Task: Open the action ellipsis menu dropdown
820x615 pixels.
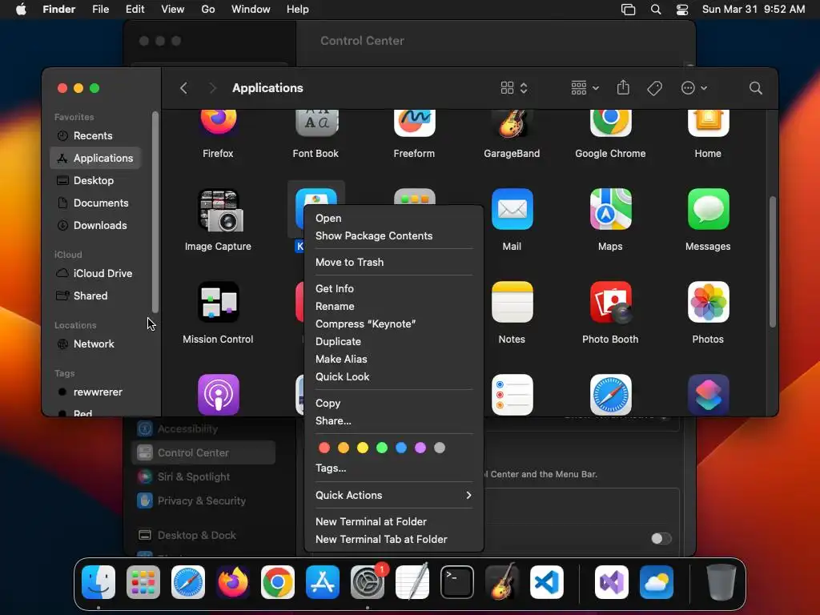Action: tap(694, 88)
